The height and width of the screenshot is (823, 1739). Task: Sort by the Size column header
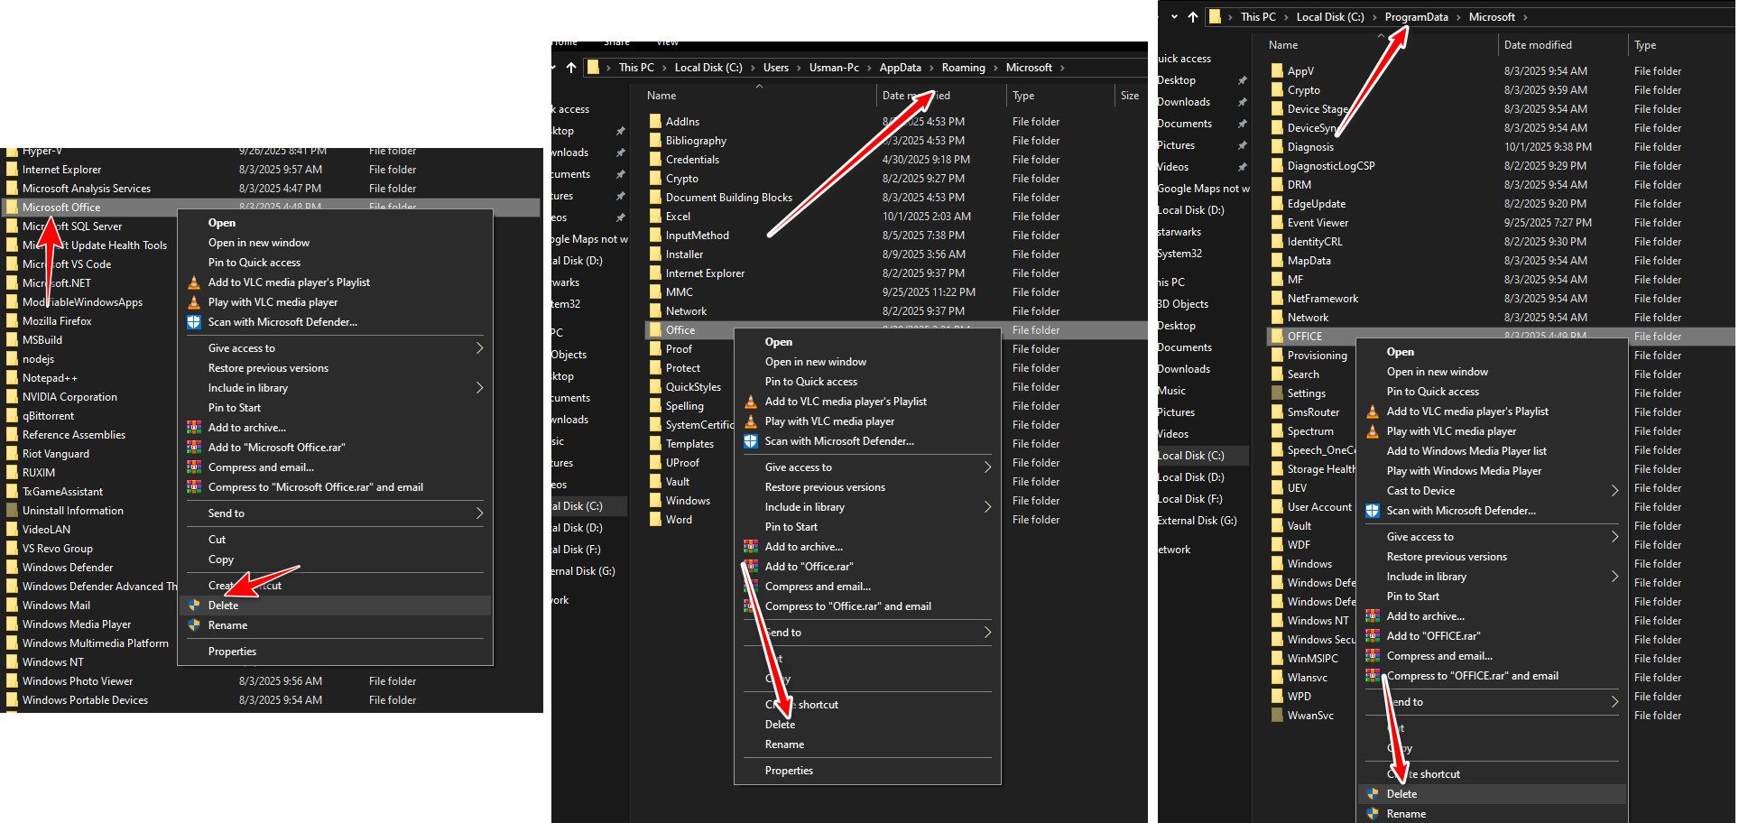point(1129,96)
